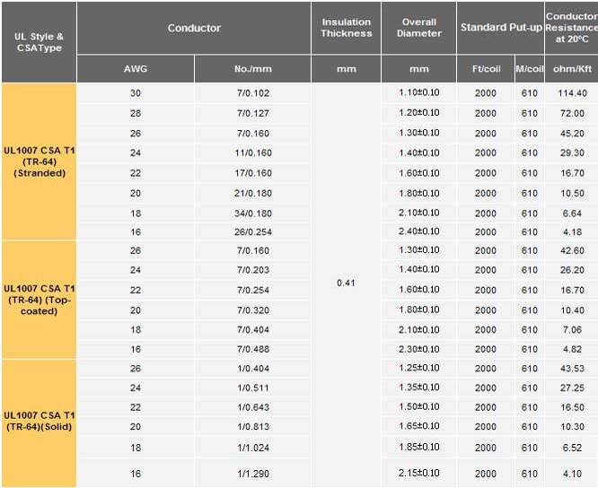The width and height of the screenshot is (598, 488).
Task: Select the 43.53 resistance value
Action: (x=572, y=369)
